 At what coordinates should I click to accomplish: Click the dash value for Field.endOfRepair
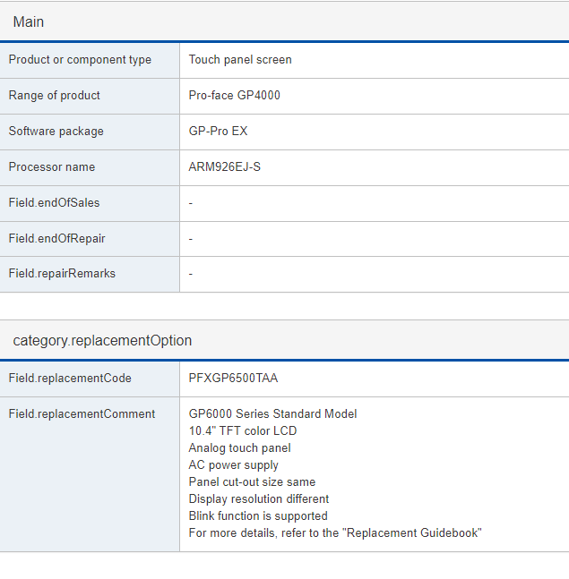(191, 239)
